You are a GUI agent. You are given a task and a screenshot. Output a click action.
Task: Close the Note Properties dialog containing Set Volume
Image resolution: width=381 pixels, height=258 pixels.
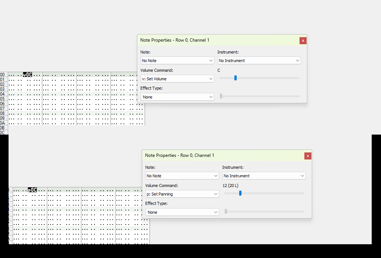[303, 41]
